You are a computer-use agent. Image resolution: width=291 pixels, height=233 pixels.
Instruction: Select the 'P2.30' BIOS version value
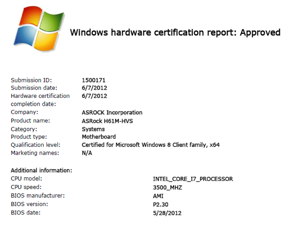pos(161,204)
